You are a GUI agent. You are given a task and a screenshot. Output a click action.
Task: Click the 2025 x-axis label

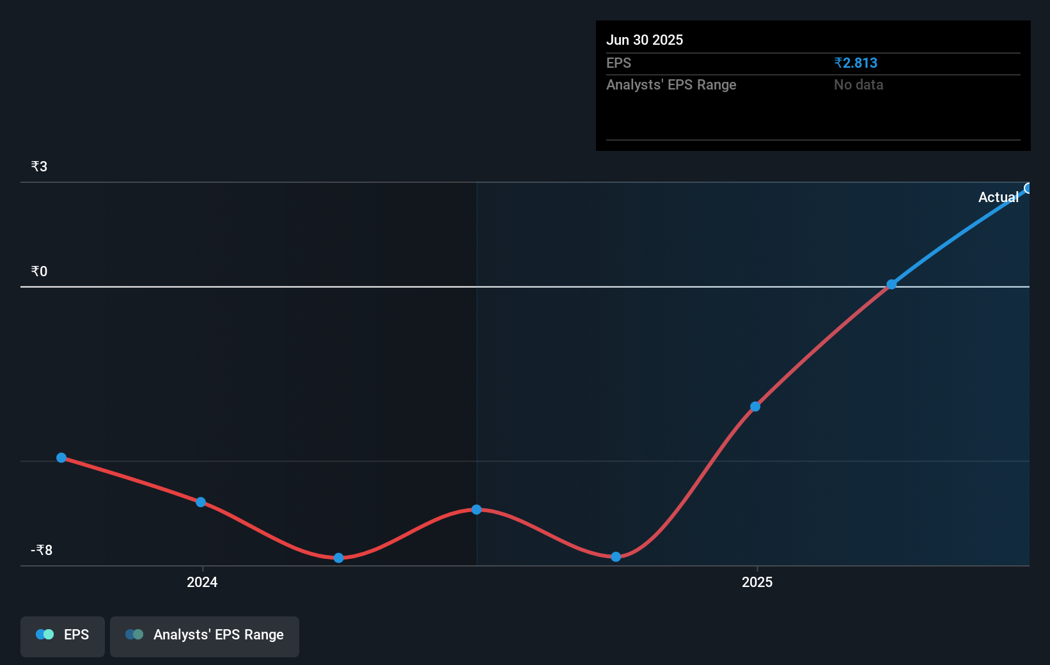pos(757,582)
